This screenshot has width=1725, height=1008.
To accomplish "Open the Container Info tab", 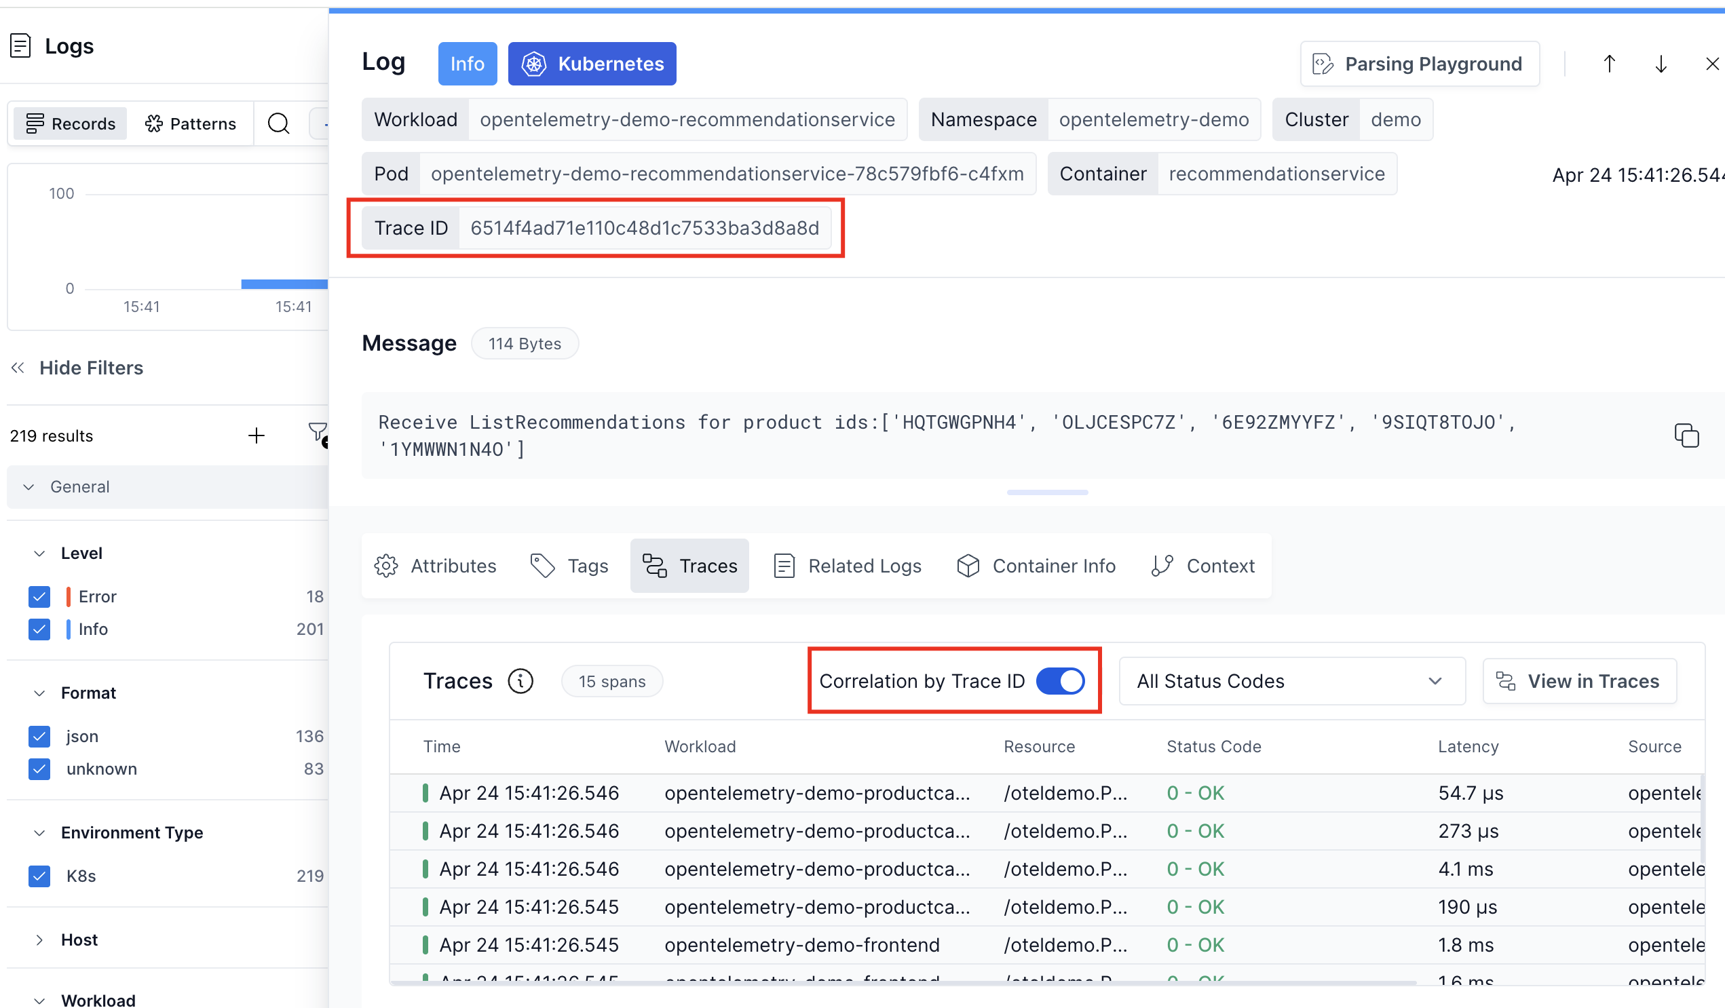I will pyautogui.click(x=1036, y=566).
